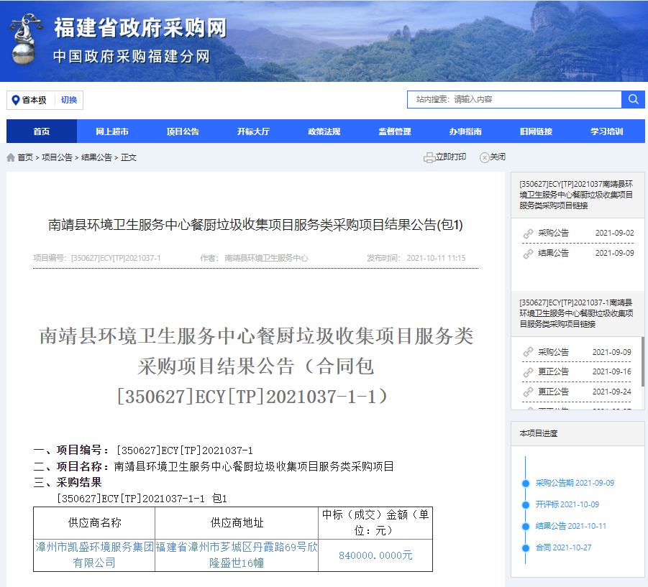
Task: Open the 政策法规 navigation tab
Action: pos(324,131)
